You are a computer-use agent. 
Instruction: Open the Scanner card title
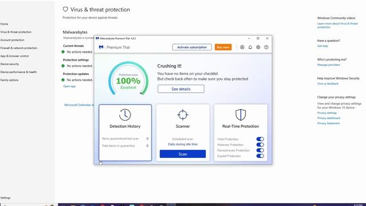(182, 126)
